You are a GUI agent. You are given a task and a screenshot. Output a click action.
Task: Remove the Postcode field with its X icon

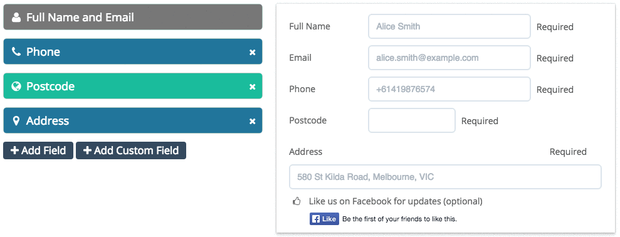[252, 87]
